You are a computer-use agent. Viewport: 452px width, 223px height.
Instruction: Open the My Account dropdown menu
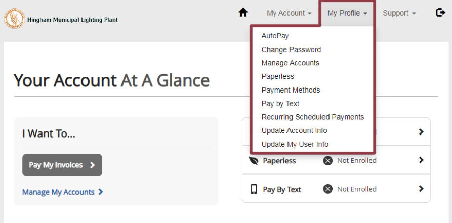(289, 13)
